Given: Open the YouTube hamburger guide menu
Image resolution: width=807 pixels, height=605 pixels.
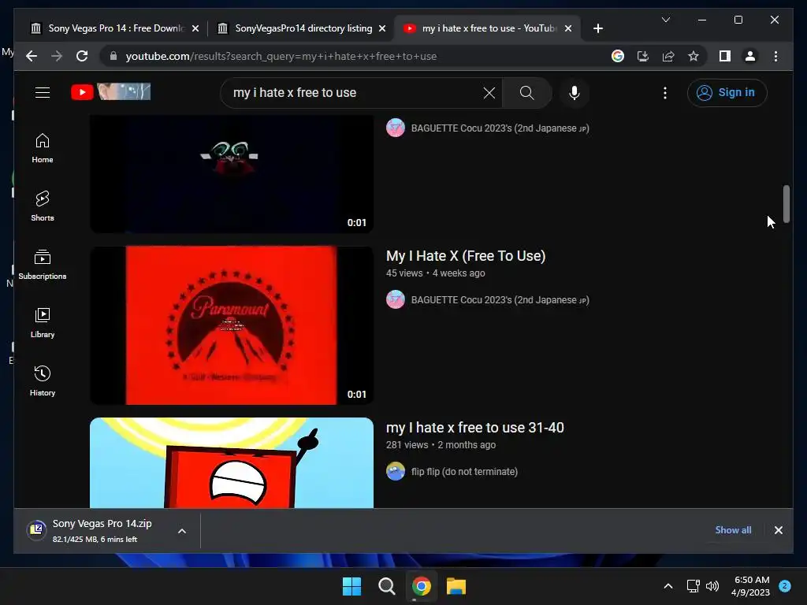Looking at the screenshot, I should coord(43,93).
